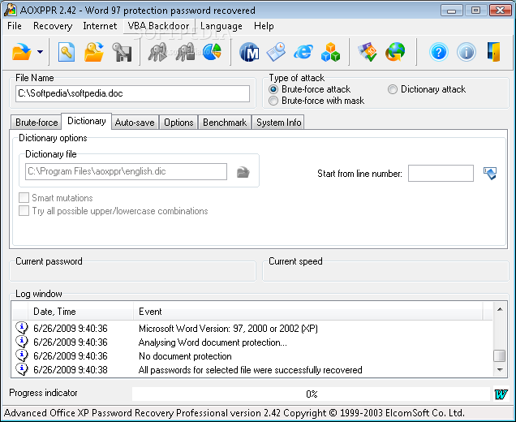The image size is (516, 422).
Task: Click the browse dictionary file folder icon
Action: coord(243,172)
